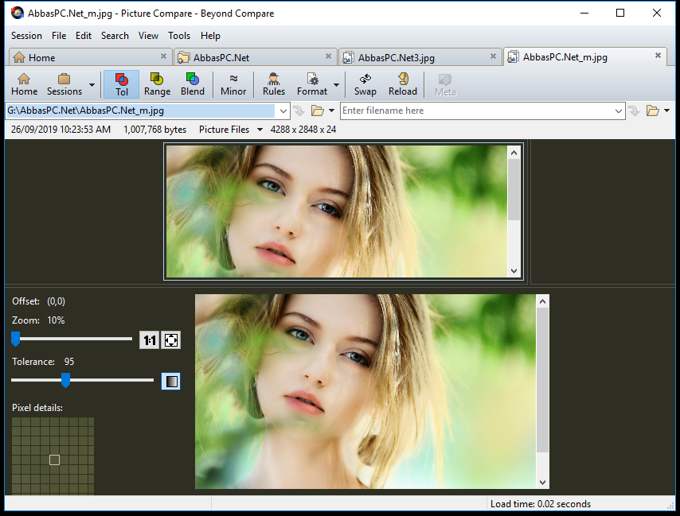Click the 4288 x 2848 x 24 dimensions text
This screenshot has width=680, height=516.
click(x=303, y=130)
